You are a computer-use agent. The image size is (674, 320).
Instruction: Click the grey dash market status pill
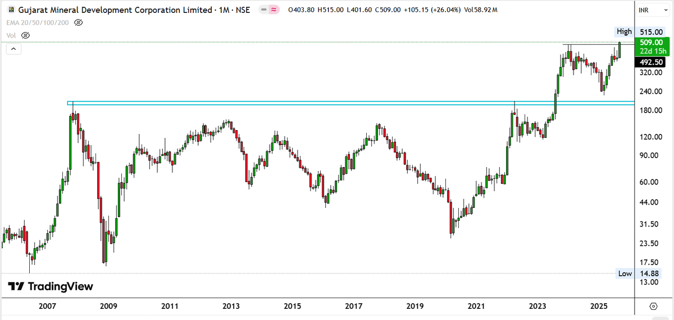(263, 10)
